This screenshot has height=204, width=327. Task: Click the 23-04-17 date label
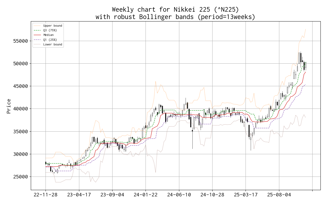tap(79, 195)
